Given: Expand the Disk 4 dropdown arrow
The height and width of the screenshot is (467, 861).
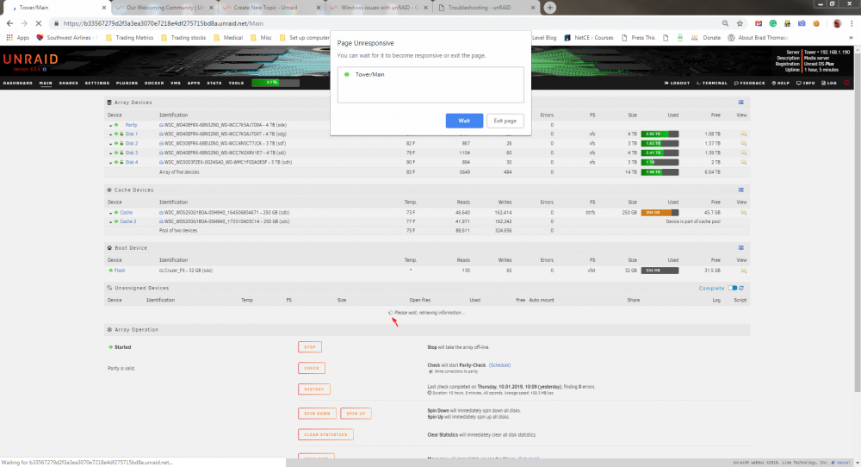Looking at the screenshot, I should pos(110,163).
